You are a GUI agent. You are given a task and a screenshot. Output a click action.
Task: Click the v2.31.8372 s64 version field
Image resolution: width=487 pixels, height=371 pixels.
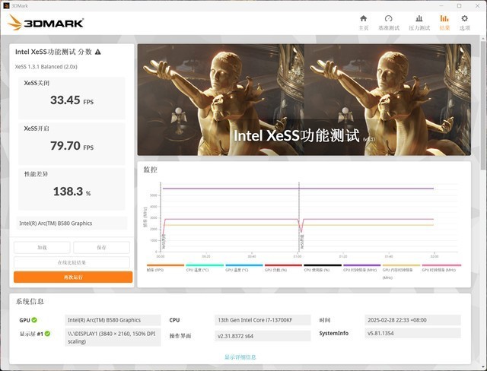click(x=263, y=335)
